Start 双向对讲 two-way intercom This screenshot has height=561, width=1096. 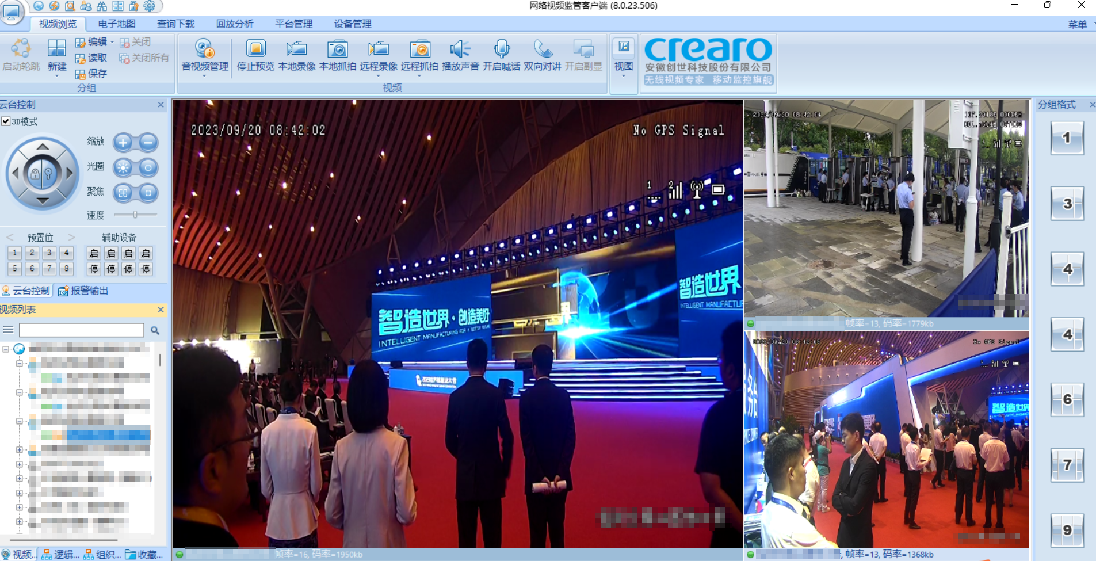pyautogui.click(x=542, y=51)
